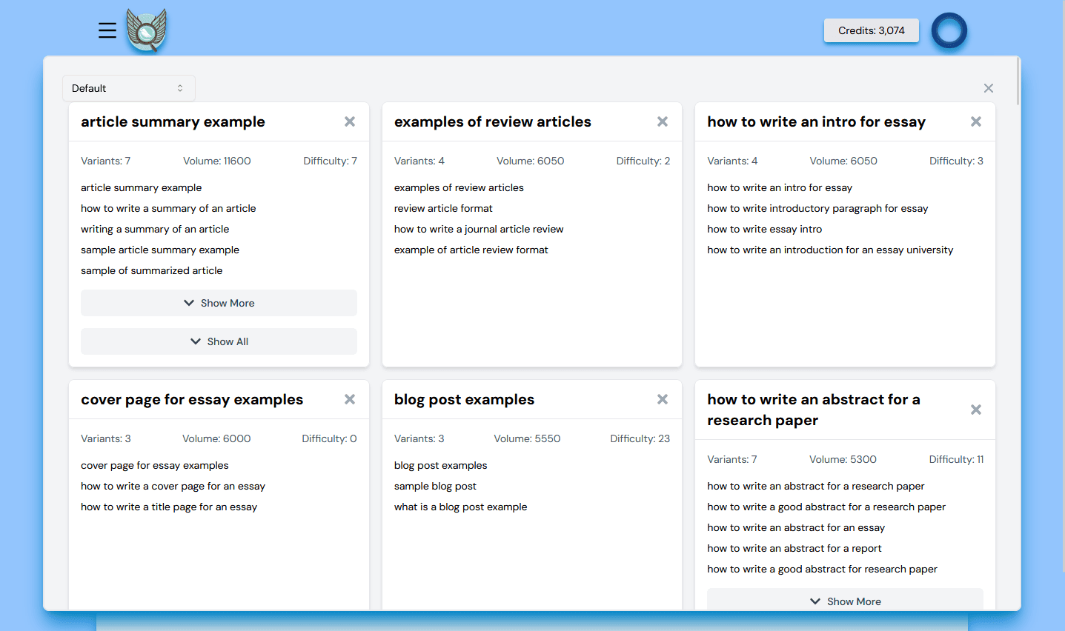Select keyword 'review article format'
The height and width of the screenshot is (631, 1065).
click(x=442, y=208)
